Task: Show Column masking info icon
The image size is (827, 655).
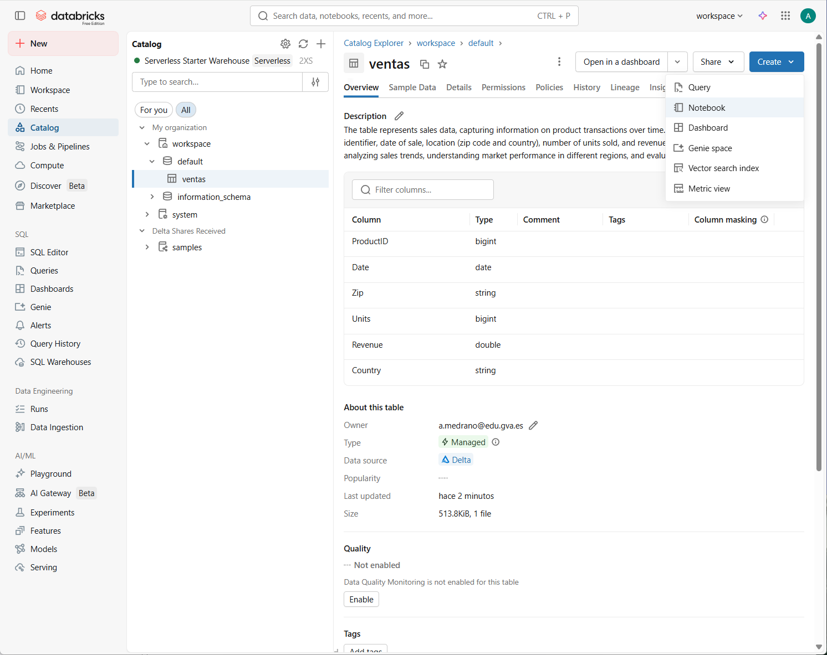Action: coord(764,219)
